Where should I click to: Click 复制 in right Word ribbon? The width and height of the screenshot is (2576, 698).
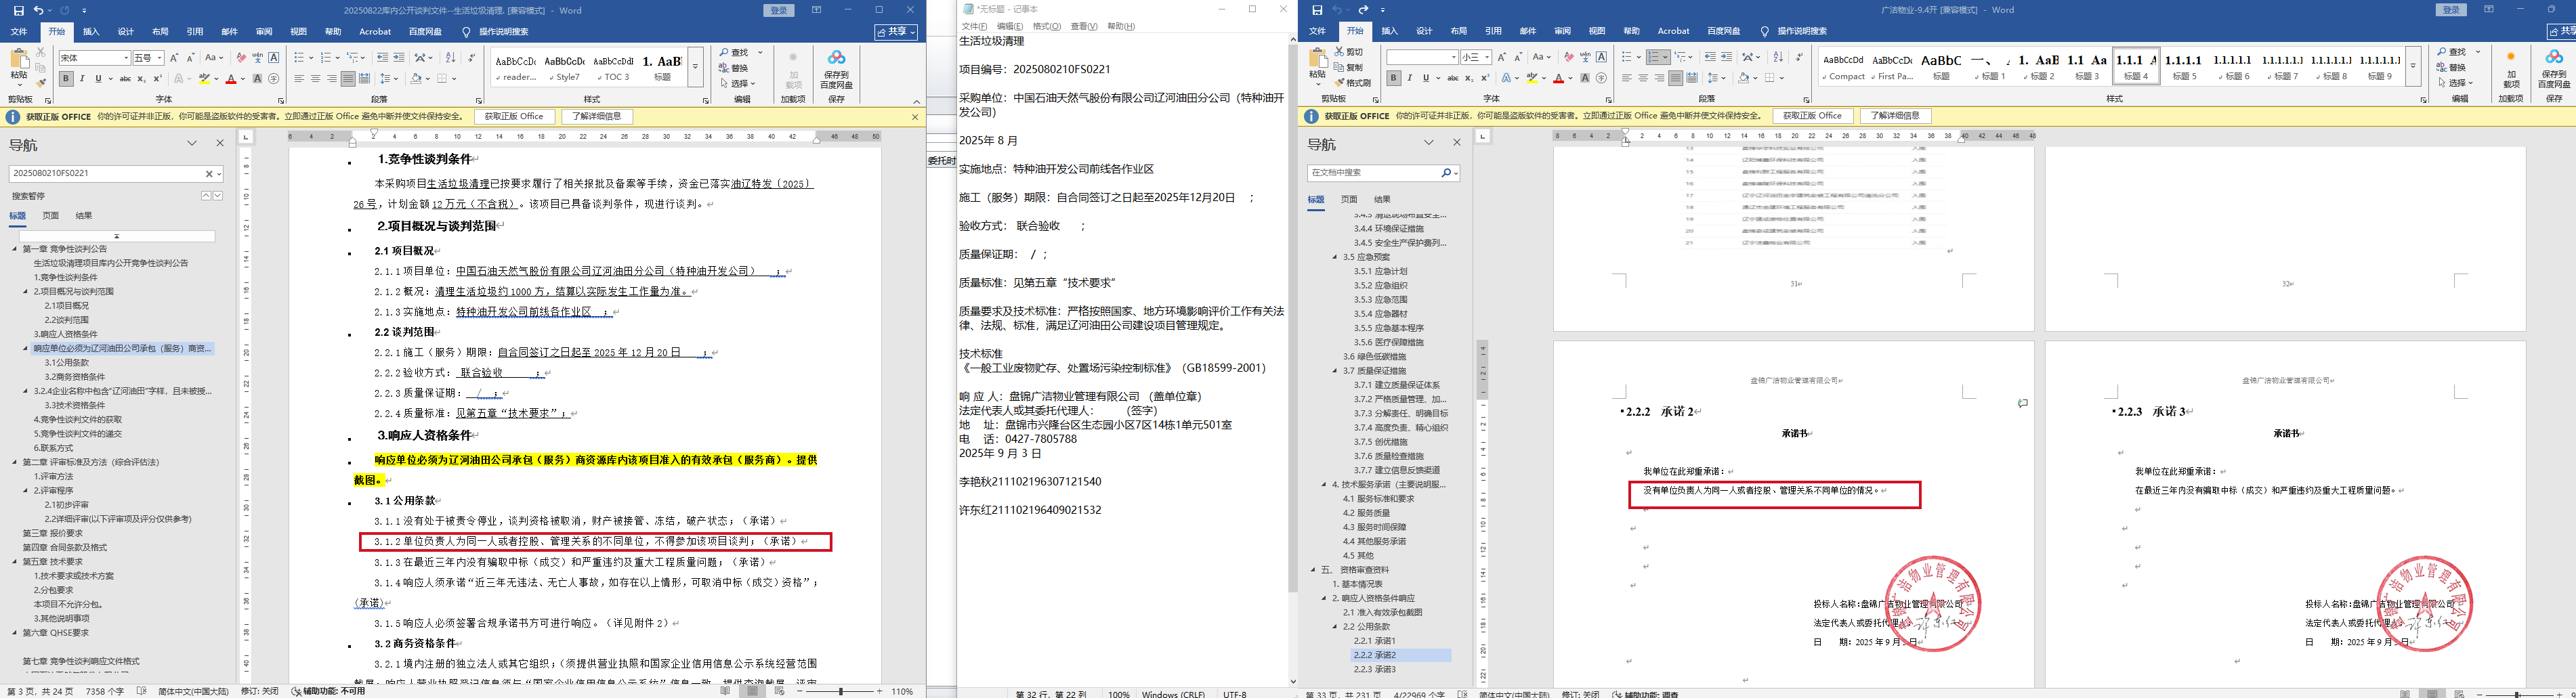click(x=1349, y=67)
